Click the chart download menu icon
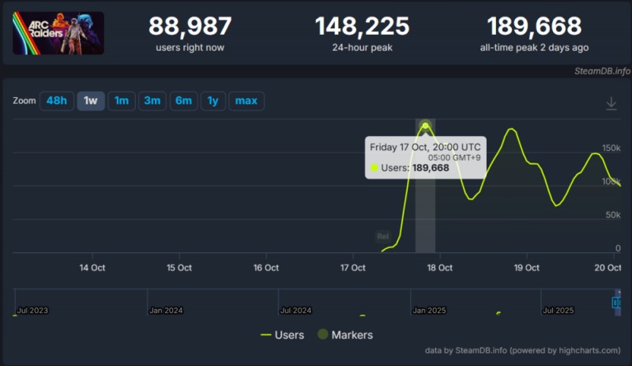The image size is (632, 366). coord(611,104)
